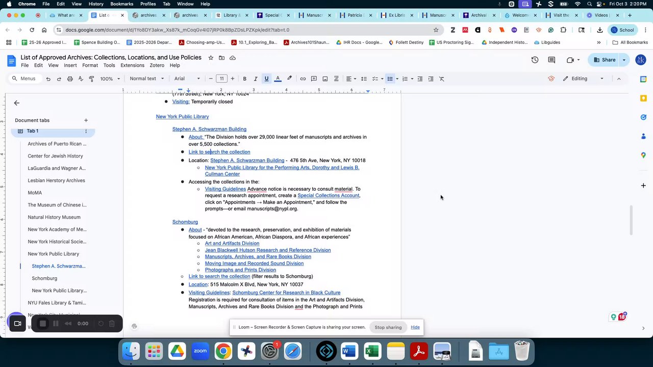Viewport: 653px width, 367px height.
Task: Toggle the numbered list button
Action: [405, 79]
